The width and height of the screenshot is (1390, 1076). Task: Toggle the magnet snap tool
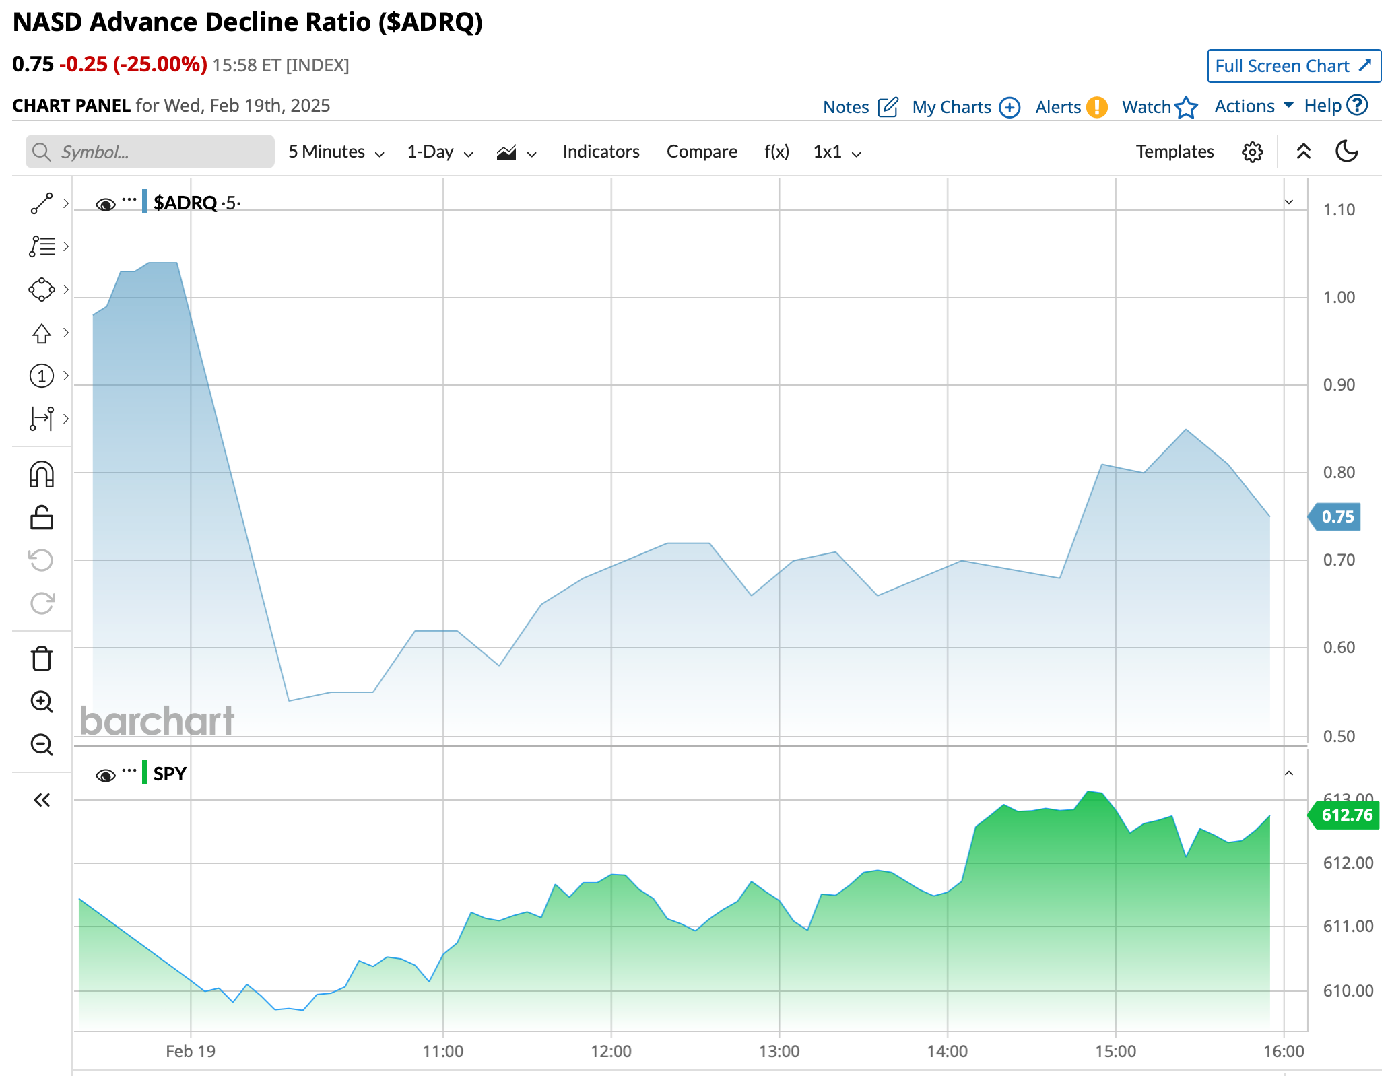coord(42,475)
